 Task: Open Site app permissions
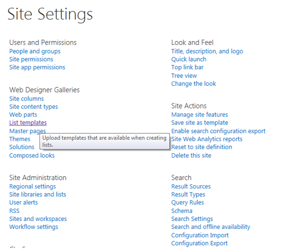point(37,67)
